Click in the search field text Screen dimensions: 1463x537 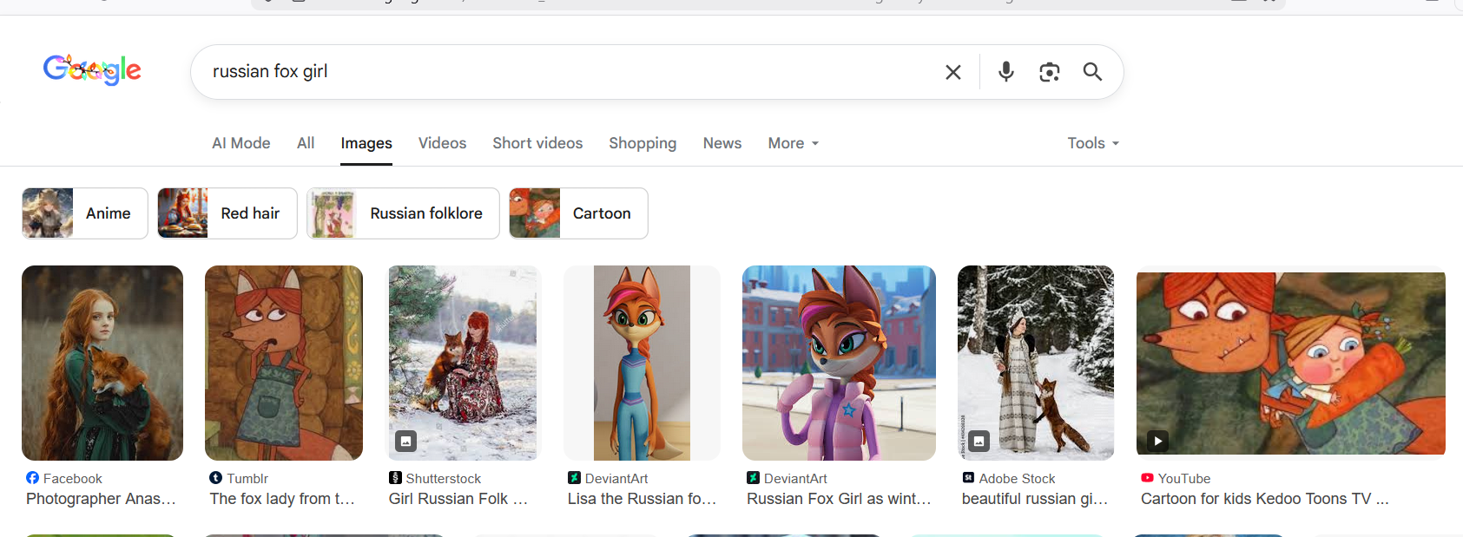pyautogui.click(x=270, y=72)
